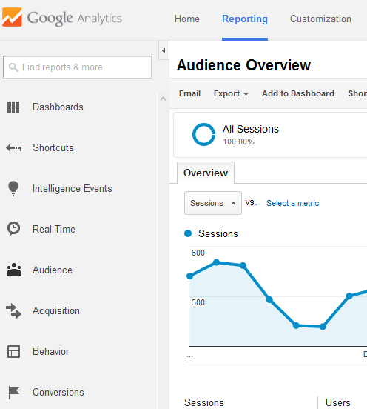
Task: Click the All Sessions circle icon
Action: click(x=203, y=134)
